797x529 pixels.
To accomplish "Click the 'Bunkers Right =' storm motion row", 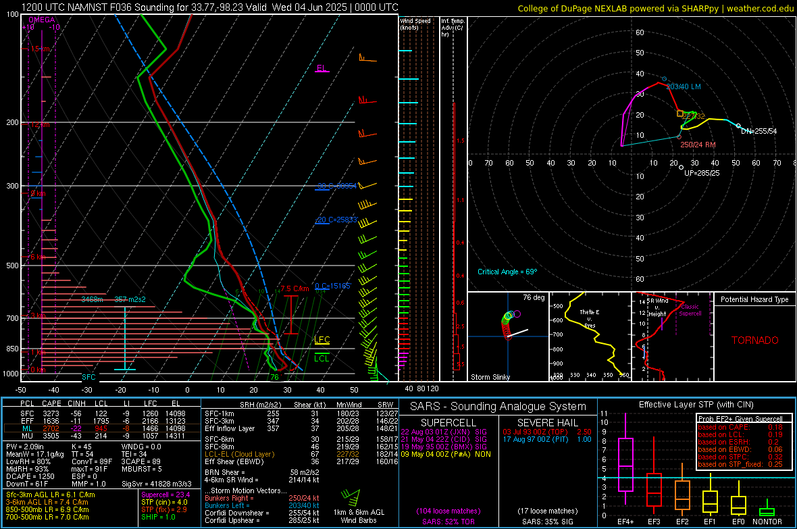I will click(262, 498).
